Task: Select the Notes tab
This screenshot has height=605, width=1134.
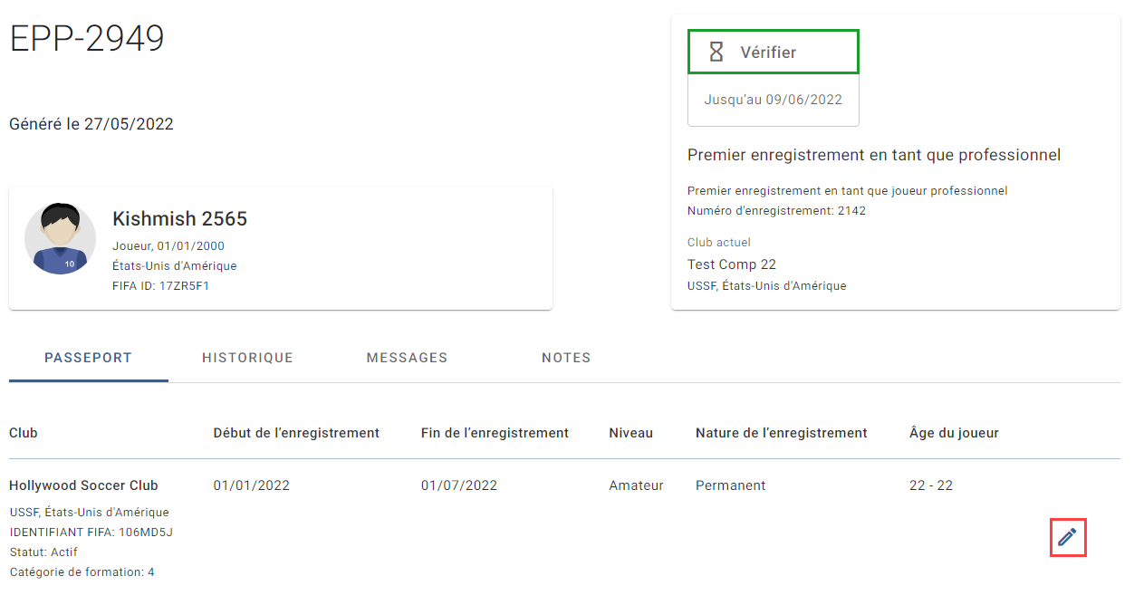Action: pyautogui.click(x=566, y=358)
